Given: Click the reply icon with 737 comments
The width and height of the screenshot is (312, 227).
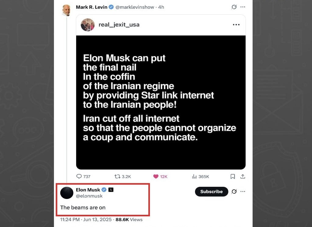Looking at the screenshot, I should [x=79, y=176].
